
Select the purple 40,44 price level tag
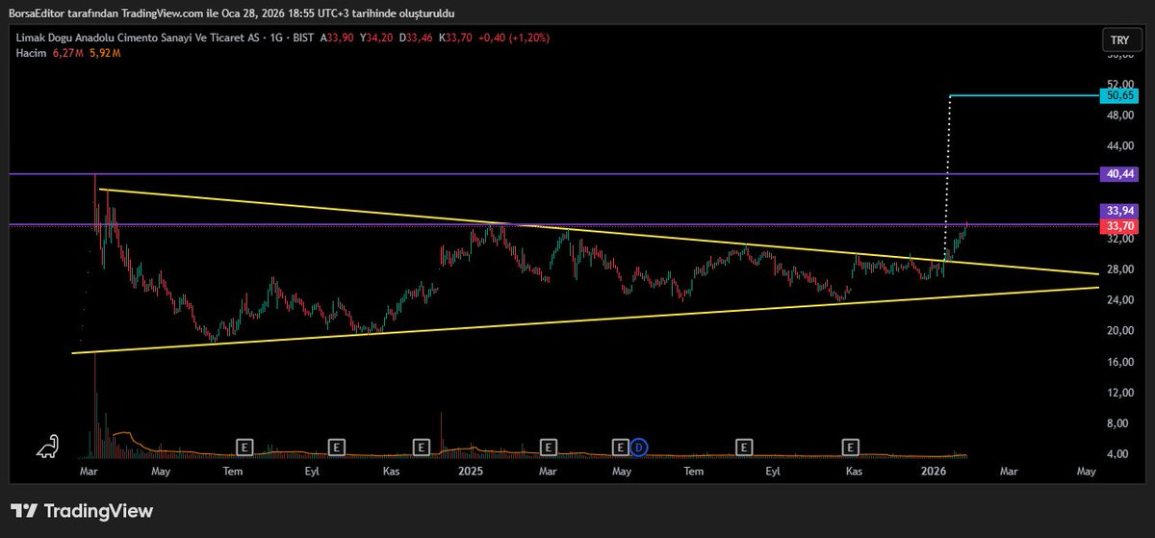click(x=1121, y=174)
